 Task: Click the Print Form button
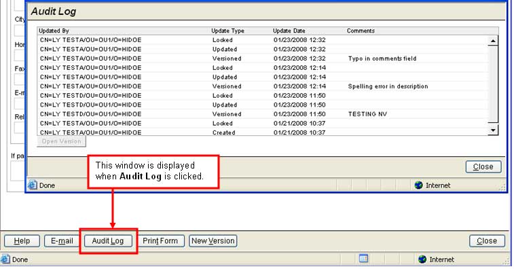point(160,240)
